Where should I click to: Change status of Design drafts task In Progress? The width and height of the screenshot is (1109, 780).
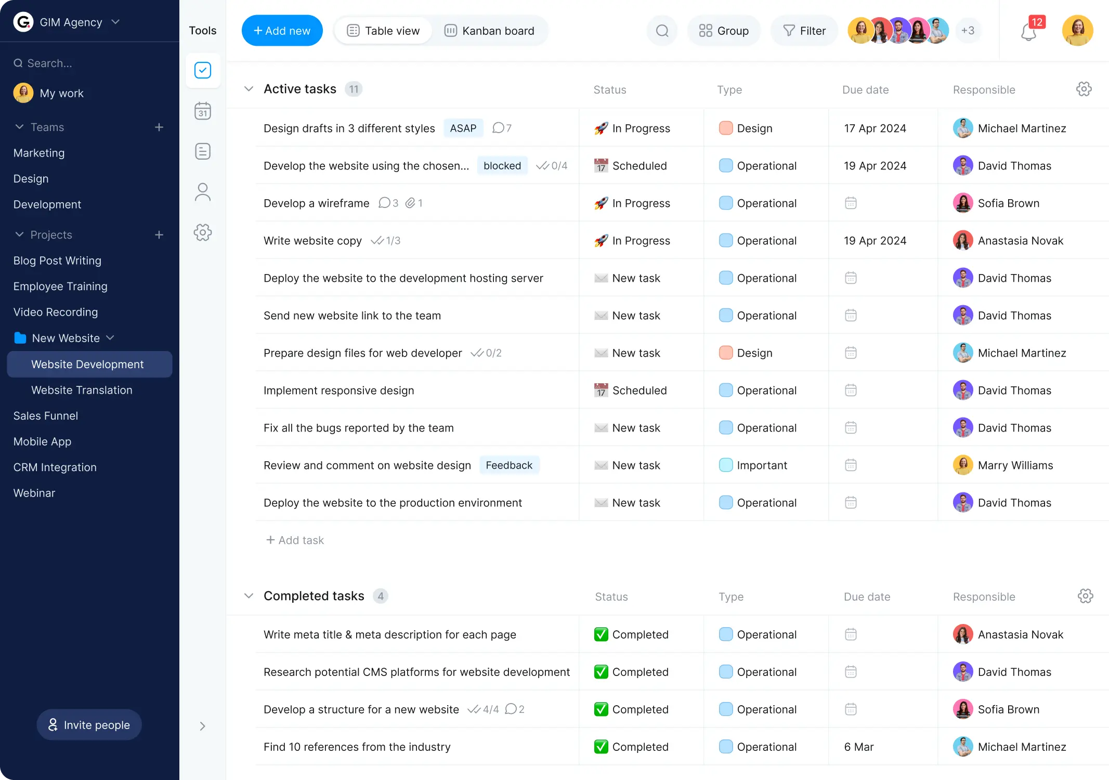[632, 128]
